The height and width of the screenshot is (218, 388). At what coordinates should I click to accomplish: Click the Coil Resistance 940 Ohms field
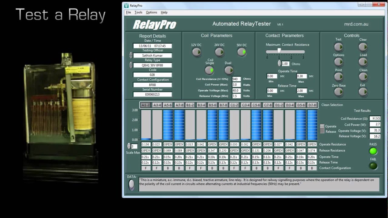[x=236, y=79]
